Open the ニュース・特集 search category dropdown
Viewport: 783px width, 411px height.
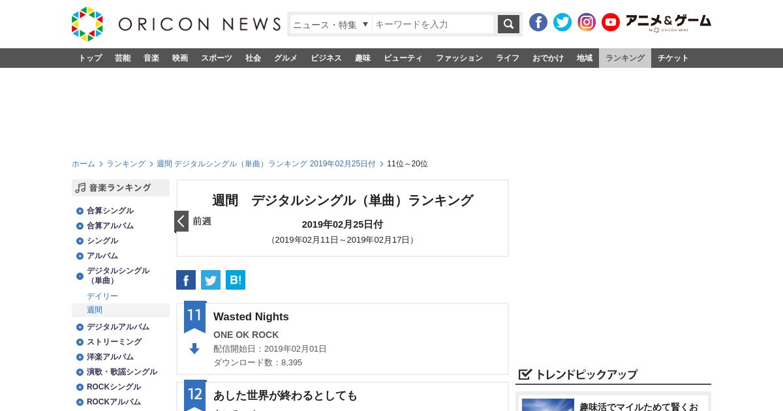331,24
